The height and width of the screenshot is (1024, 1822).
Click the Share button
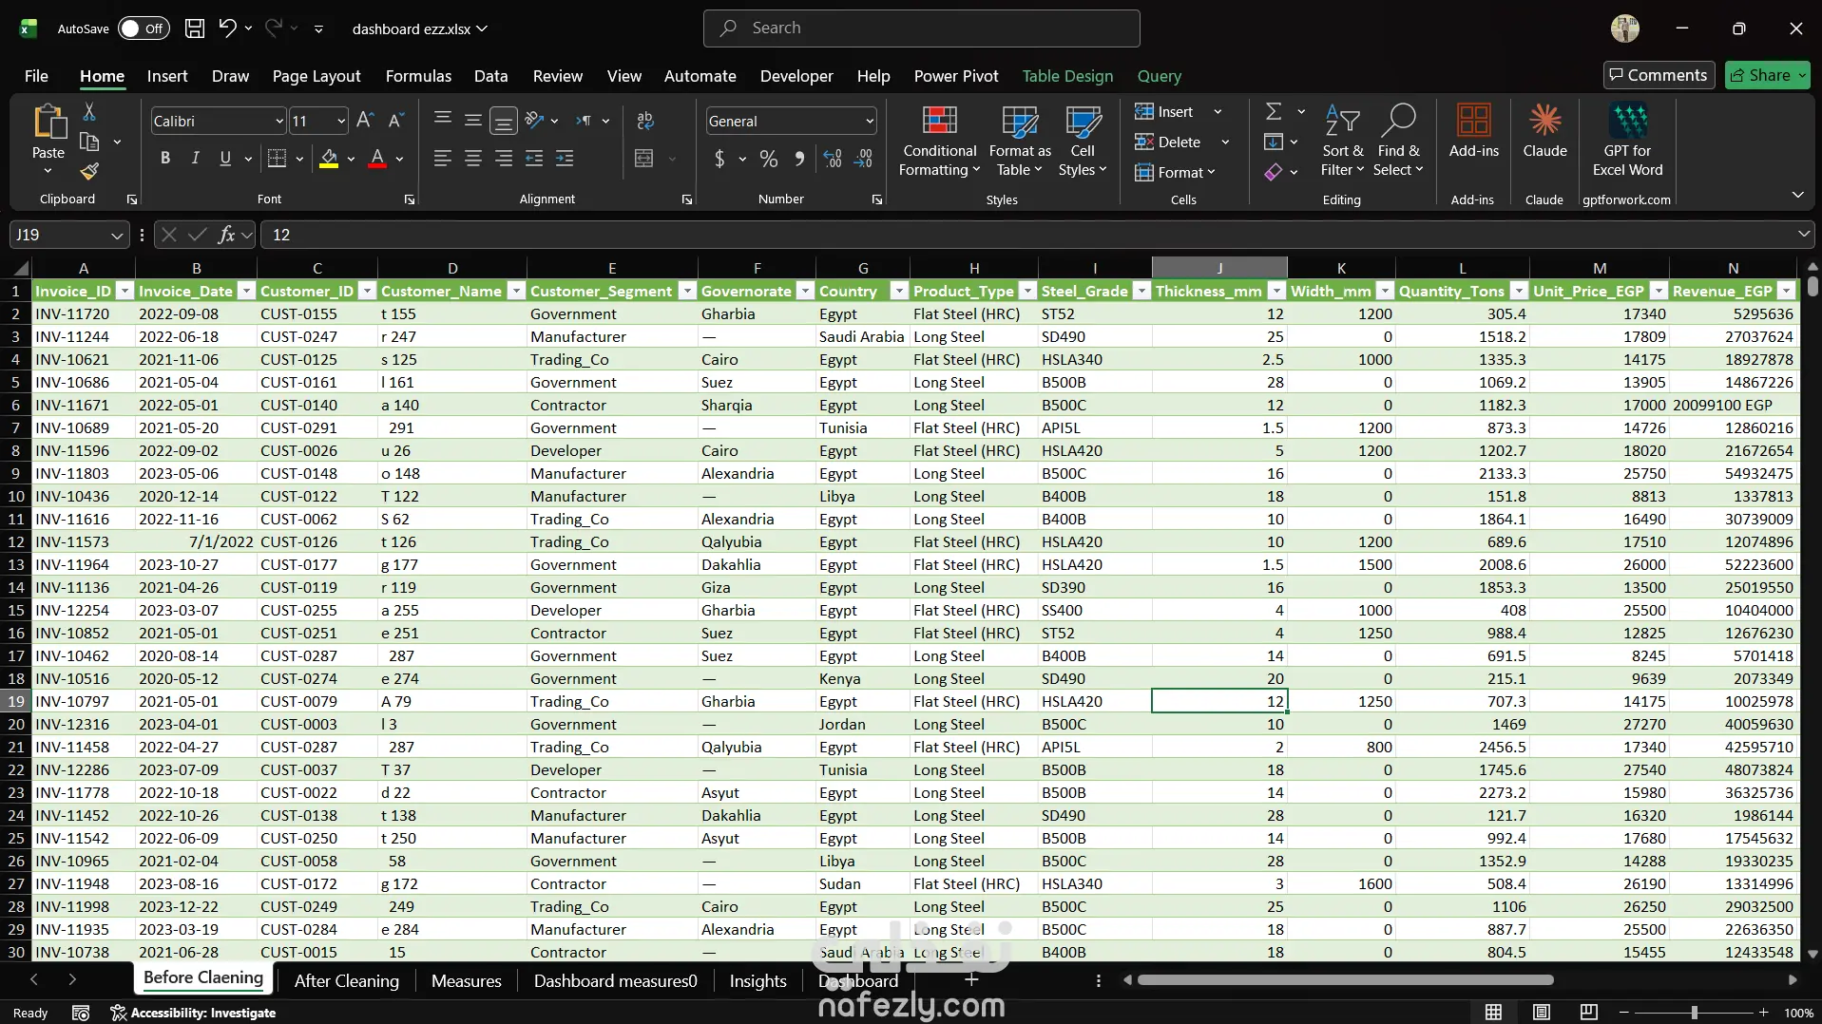tap(1767, 75)
